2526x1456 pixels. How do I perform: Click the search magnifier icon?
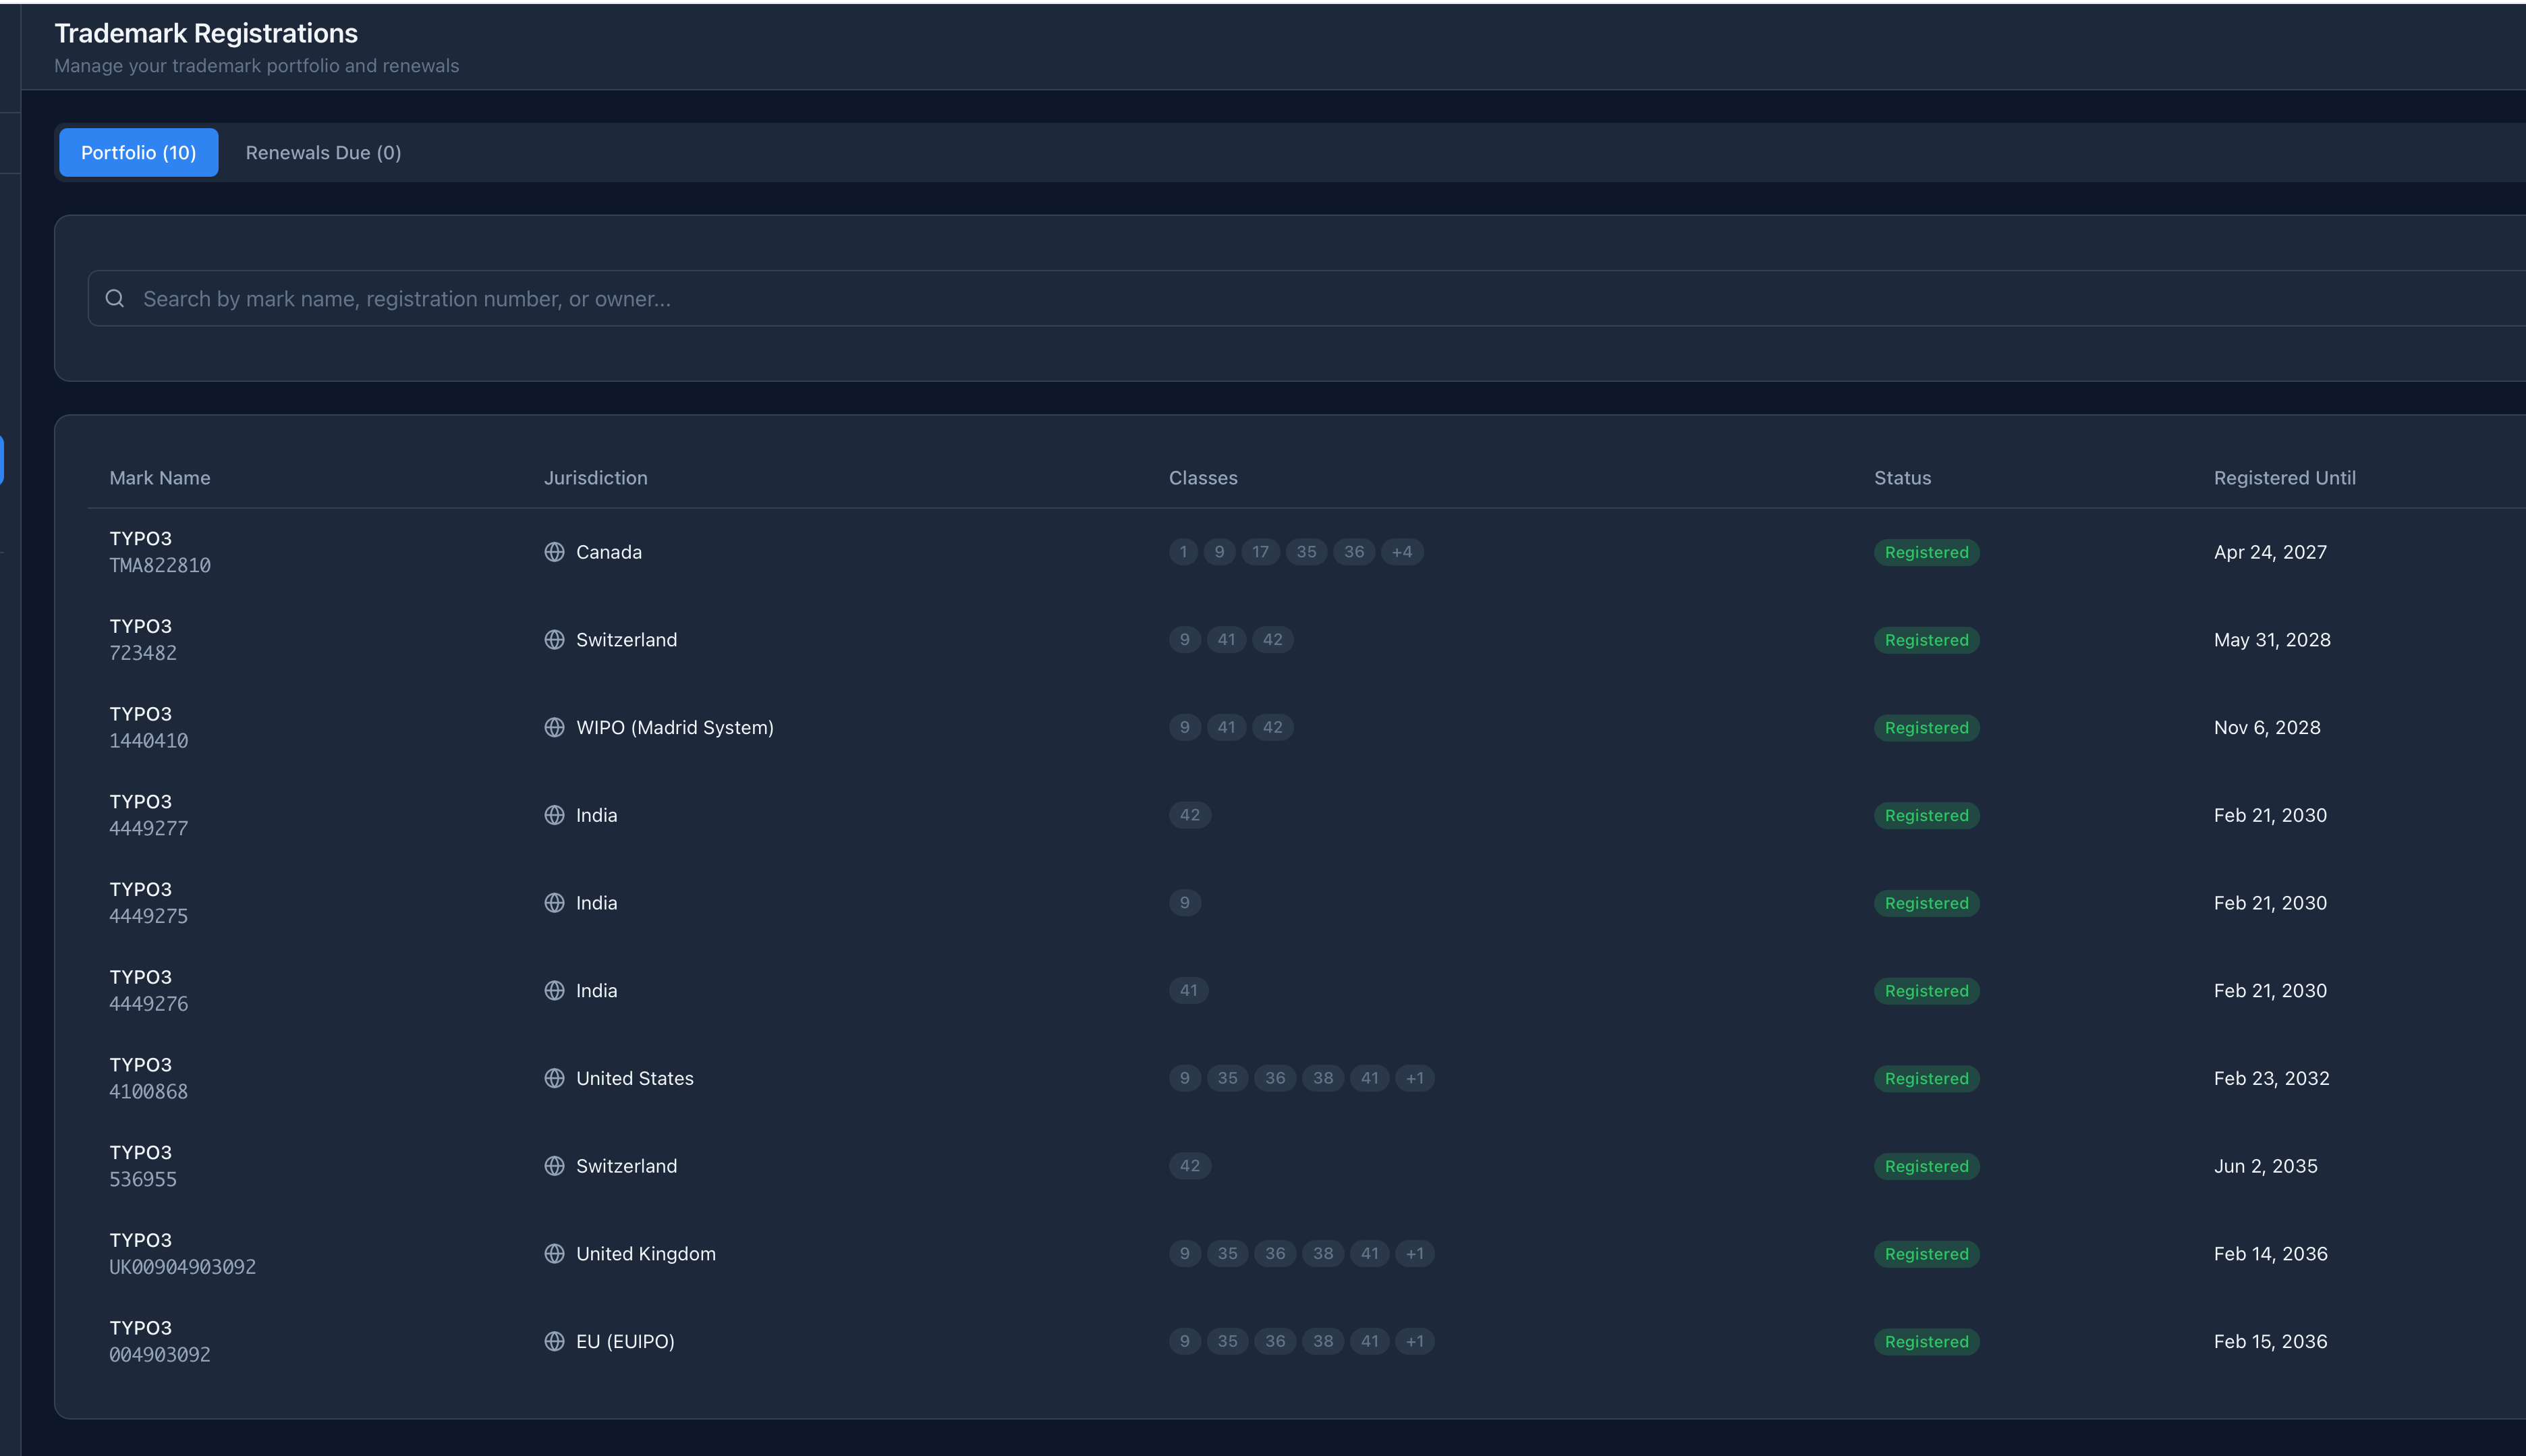pos(115,298)
